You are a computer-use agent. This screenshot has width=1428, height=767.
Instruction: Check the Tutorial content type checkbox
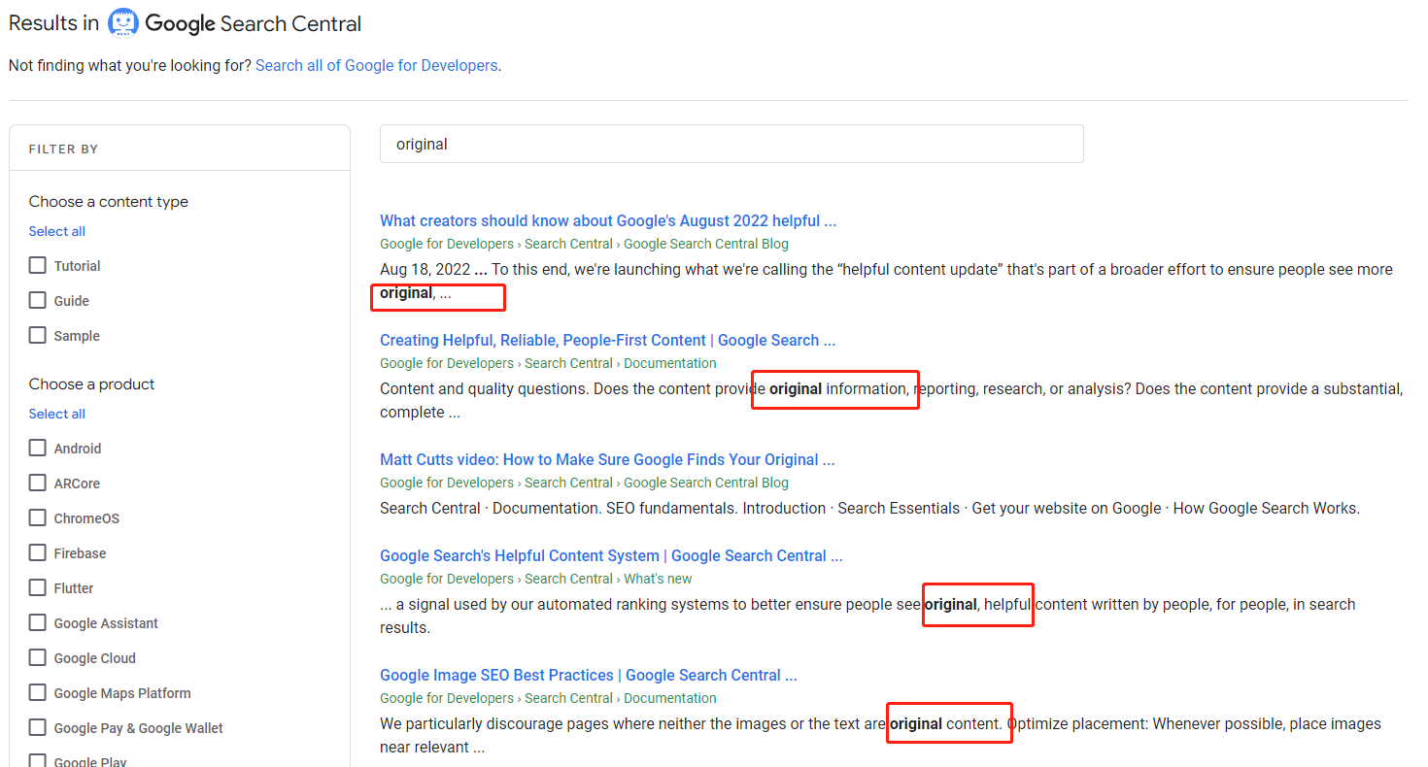click(38, 265)
